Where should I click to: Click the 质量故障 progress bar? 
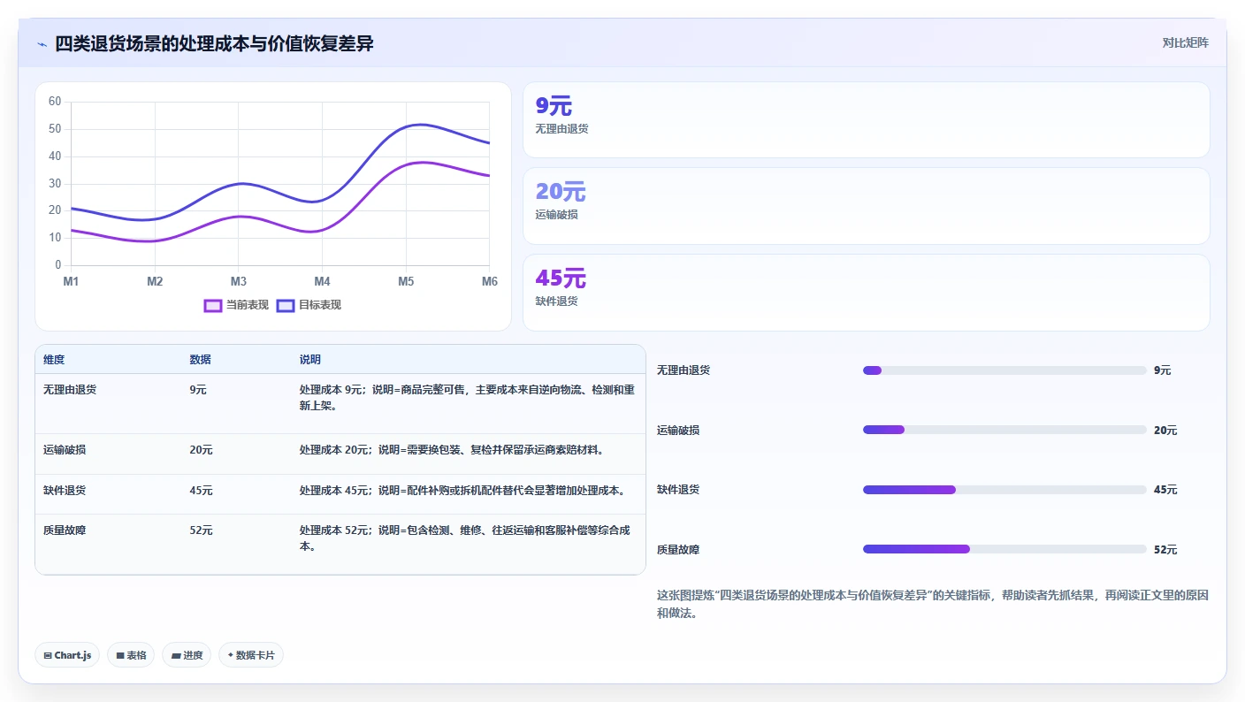(1004, 549)
